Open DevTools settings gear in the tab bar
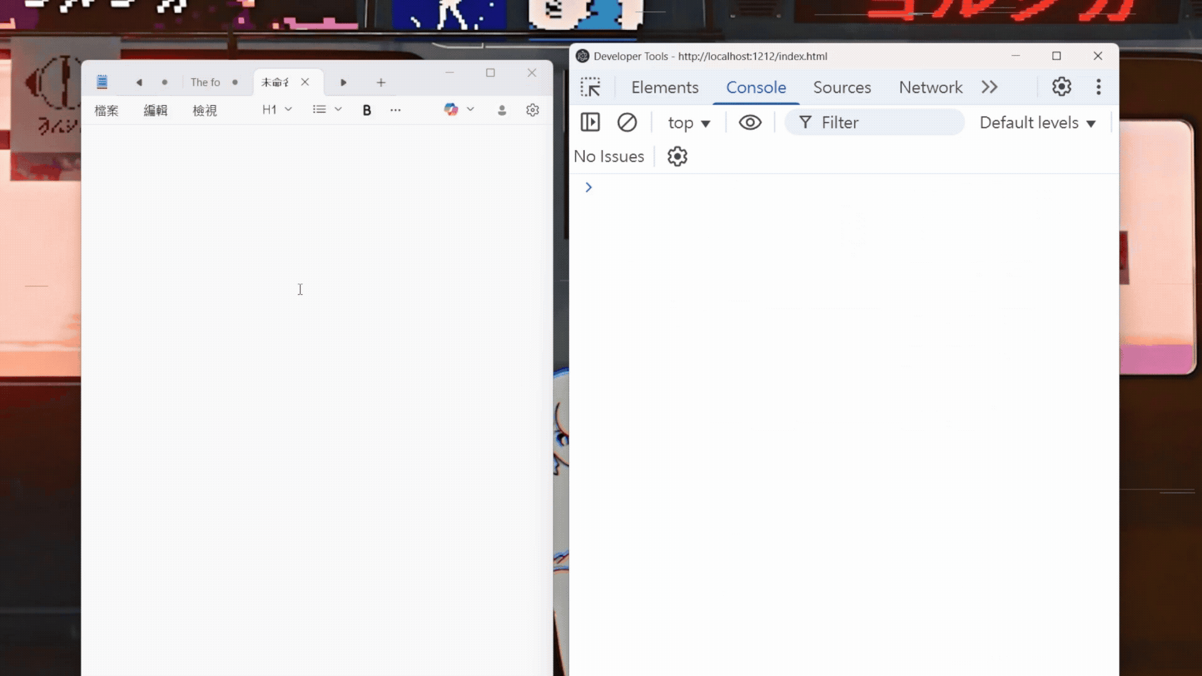 (1061, 87)
